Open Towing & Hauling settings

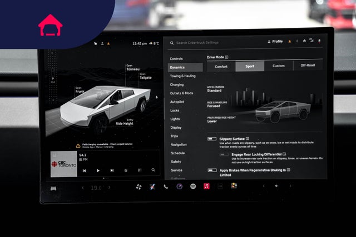coord(183,76)
